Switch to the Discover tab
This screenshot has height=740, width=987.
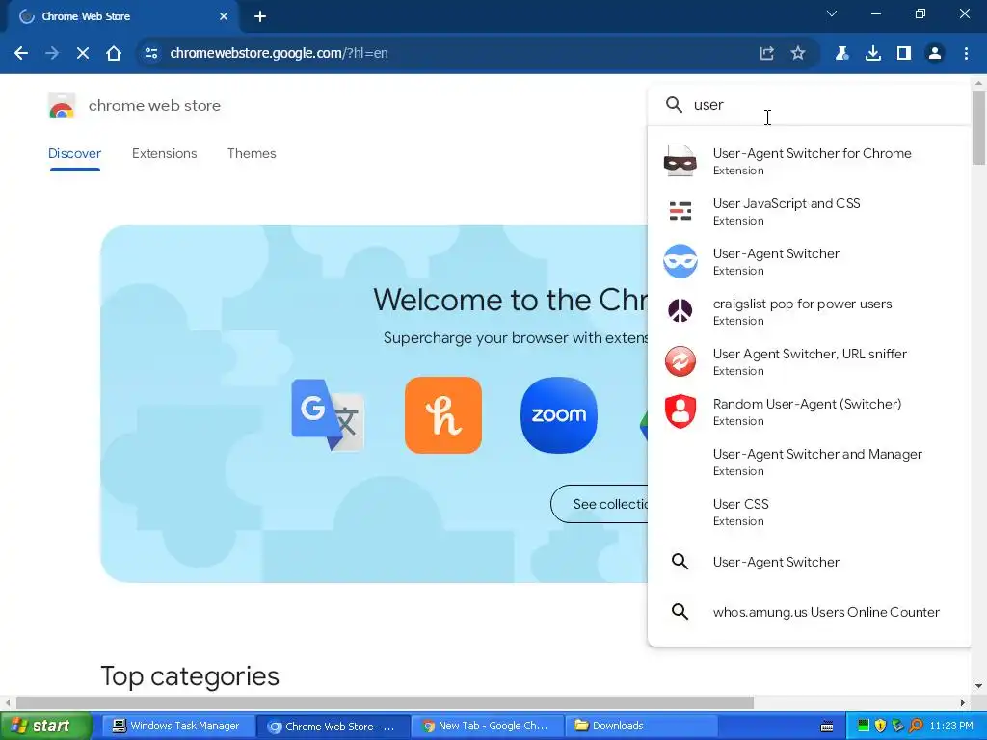coord(74,153)
